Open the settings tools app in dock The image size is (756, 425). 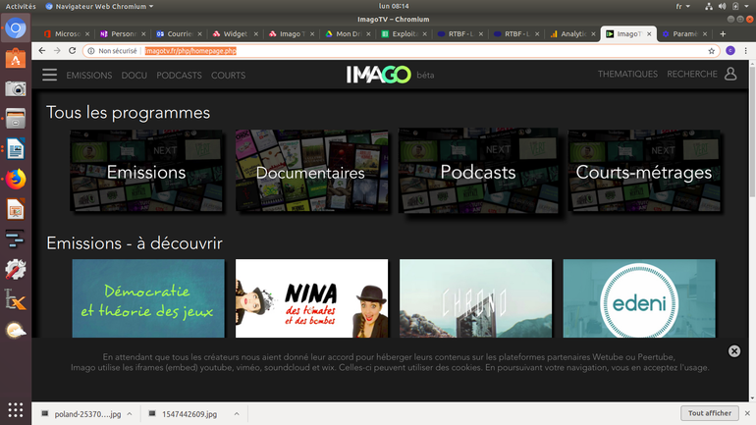click(16, 270)
